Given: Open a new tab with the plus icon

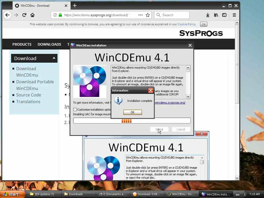Looking at the screenshot, I should (x=75, y=6).
